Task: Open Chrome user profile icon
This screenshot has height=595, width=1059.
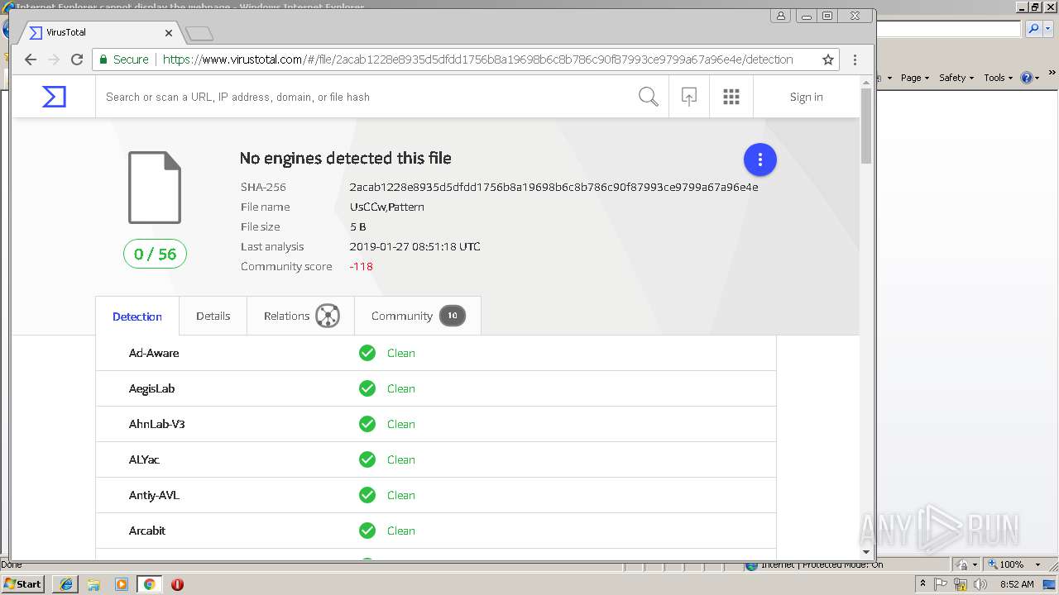Action: (782, 16)
